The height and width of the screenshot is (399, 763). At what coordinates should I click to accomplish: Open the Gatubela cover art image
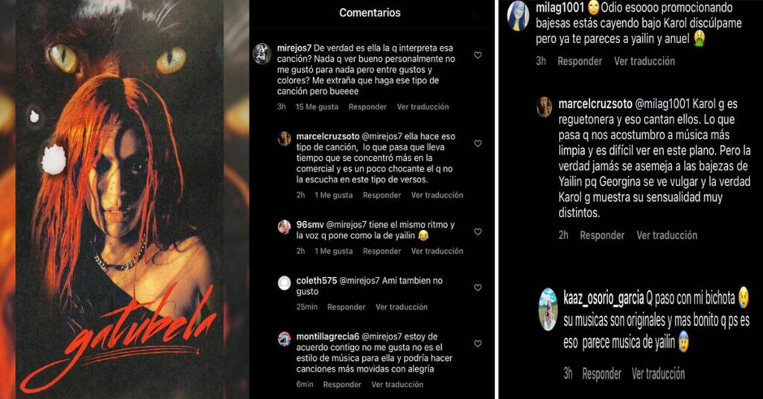coord(124,199)
